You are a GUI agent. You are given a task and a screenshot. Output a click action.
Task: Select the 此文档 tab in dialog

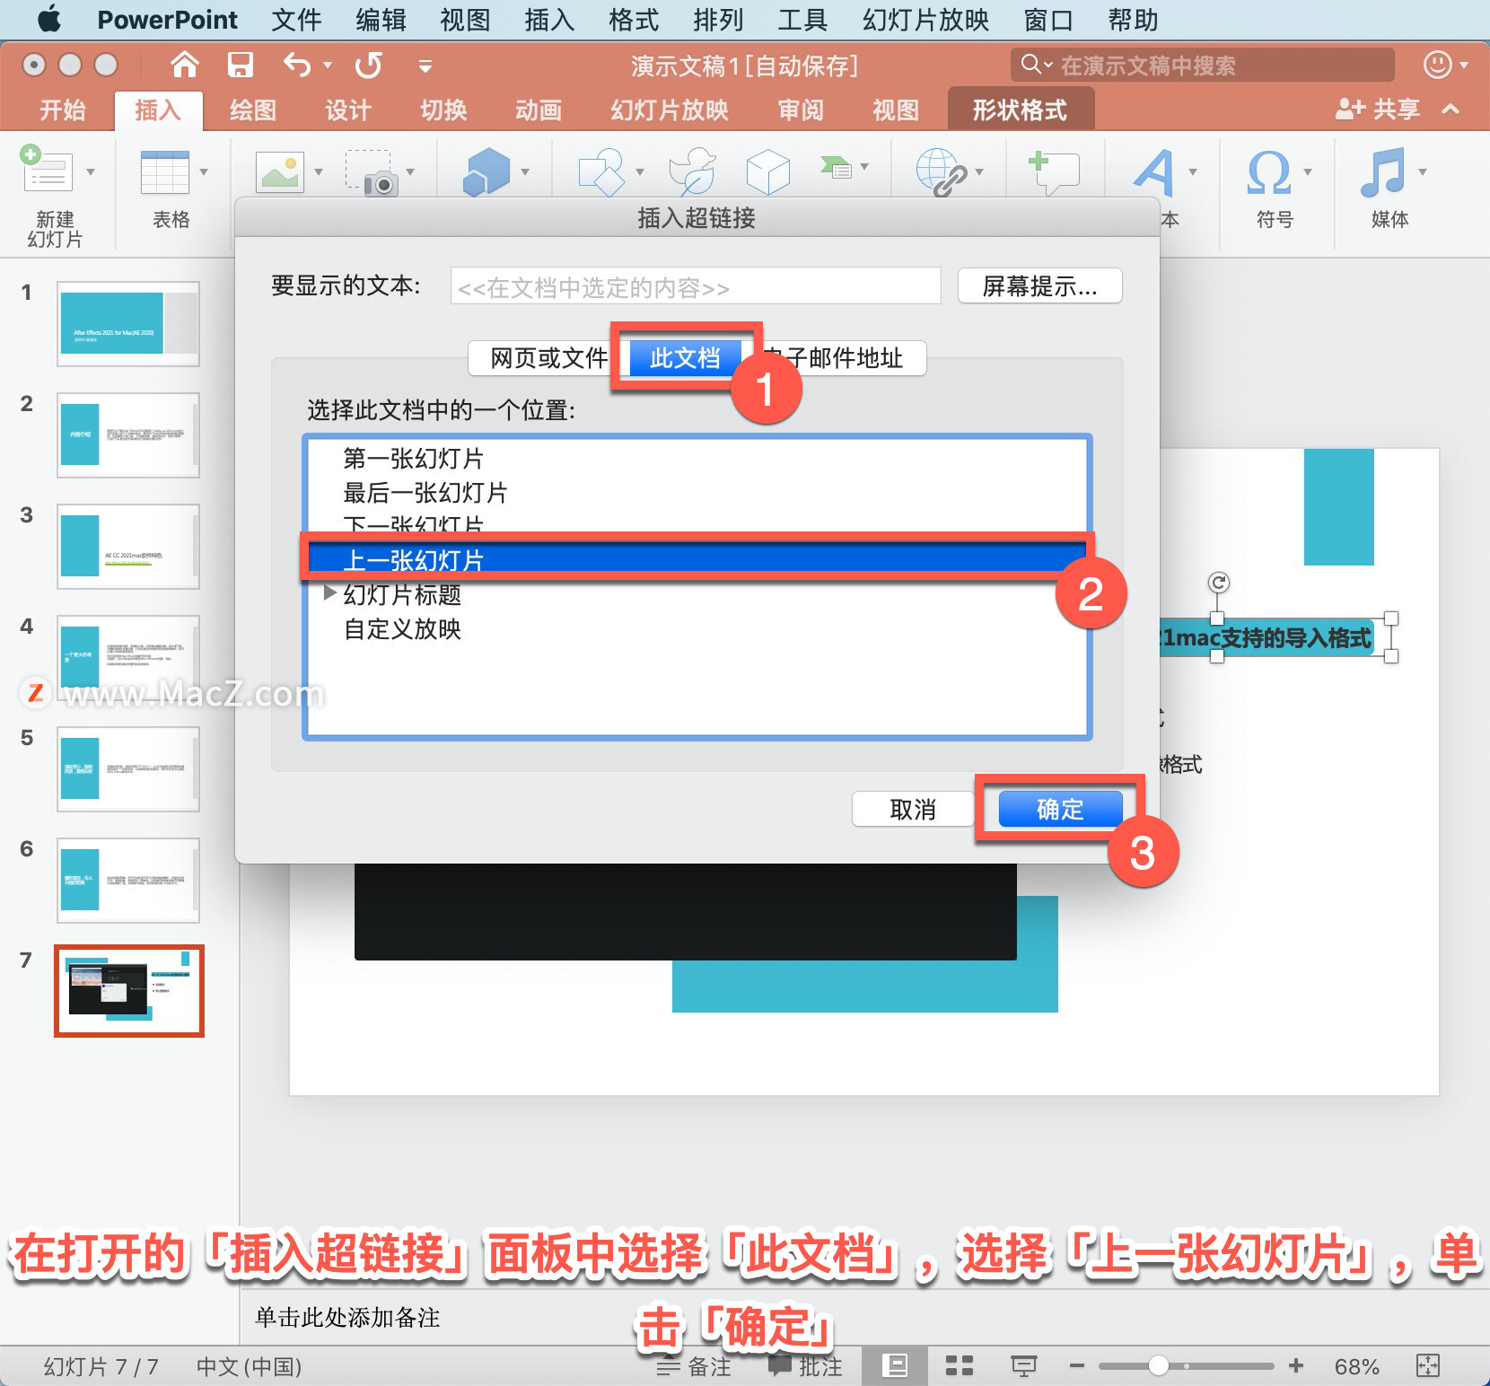(x=685, y=358)
